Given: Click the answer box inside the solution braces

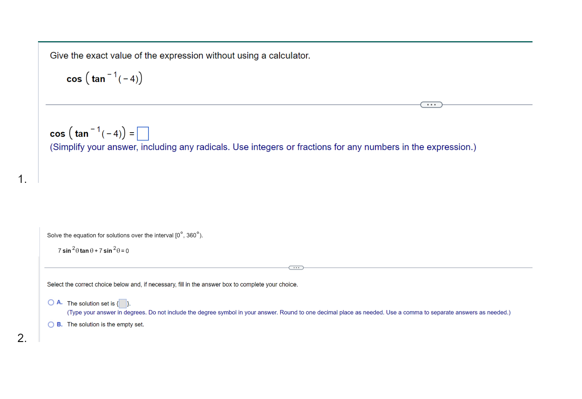Looking at the screenshot, I should click(x=122, y=303).
